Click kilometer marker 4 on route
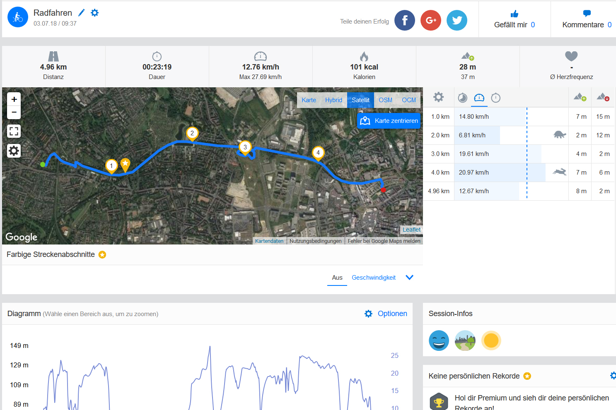 (318, 153)
